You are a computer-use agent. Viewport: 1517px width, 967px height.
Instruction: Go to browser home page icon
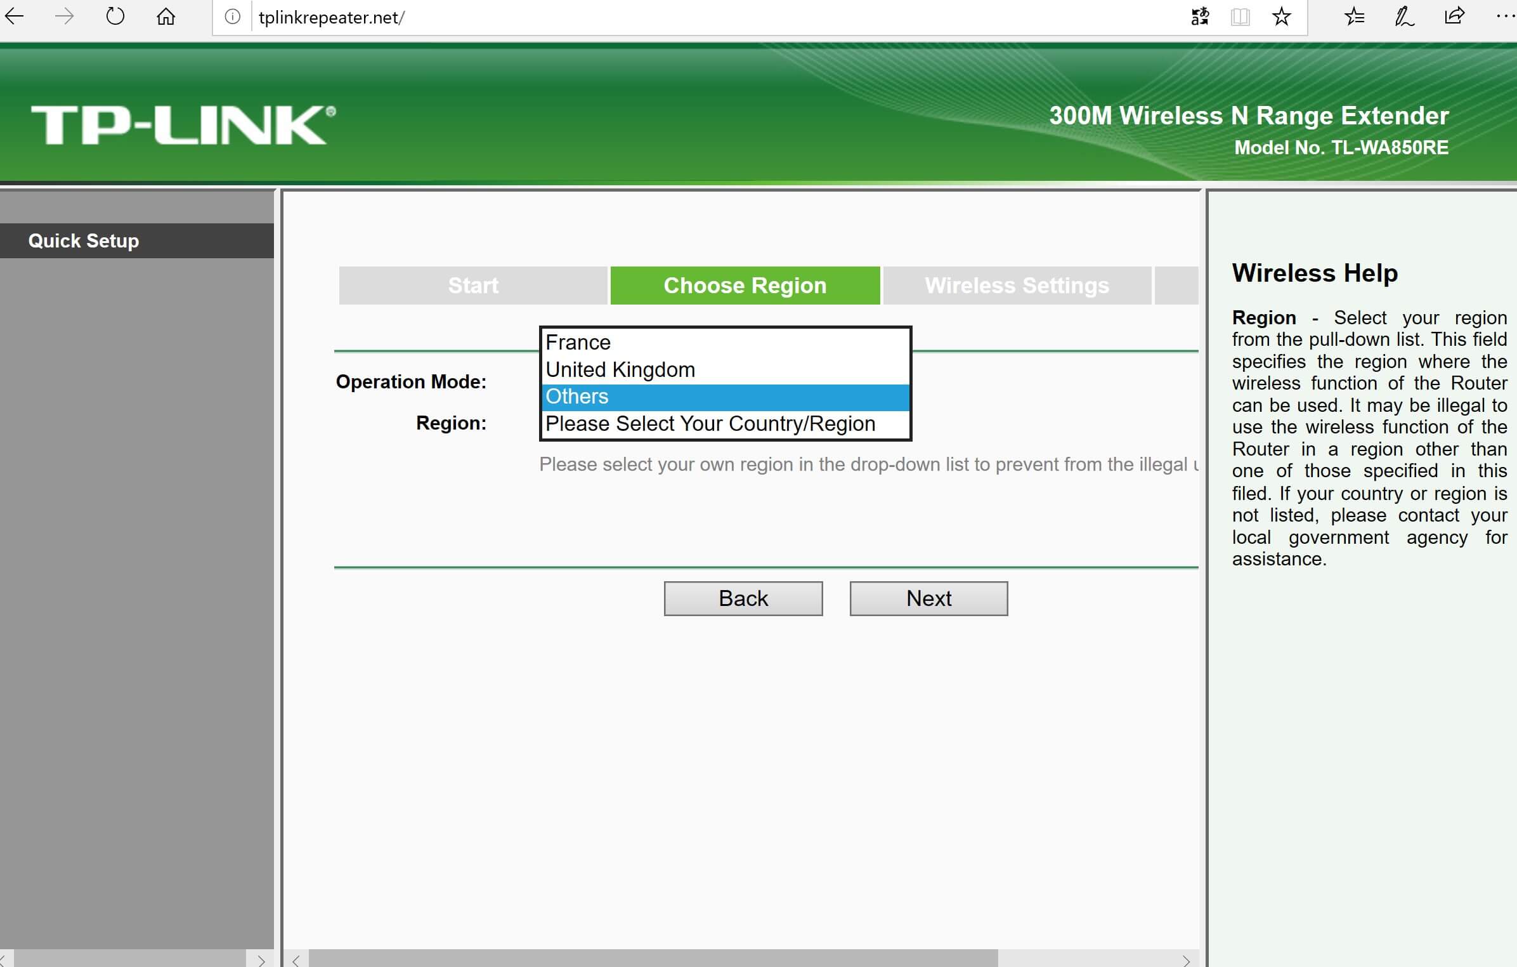point(166,16)
